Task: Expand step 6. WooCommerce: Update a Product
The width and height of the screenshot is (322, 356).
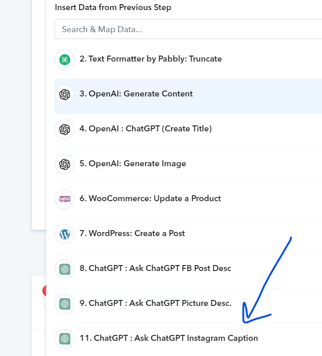Action: point(188,201)
